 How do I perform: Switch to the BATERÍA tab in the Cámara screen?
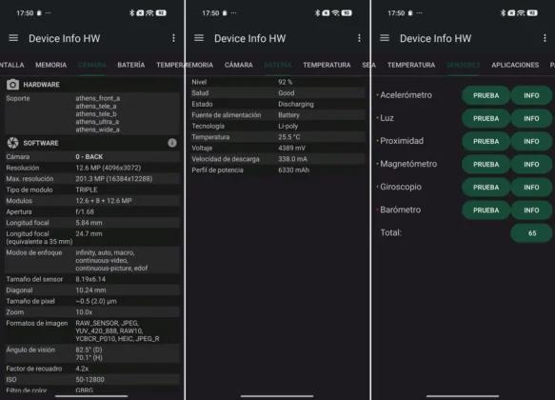pyautogui.click(x=131, y=65)
